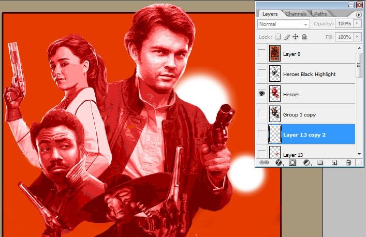Show Heroes Black Highlight layer visibility
366x237 pixels.
click(261, 73)
